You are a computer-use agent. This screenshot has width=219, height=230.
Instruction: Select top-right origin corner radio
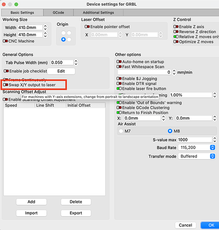69,33
